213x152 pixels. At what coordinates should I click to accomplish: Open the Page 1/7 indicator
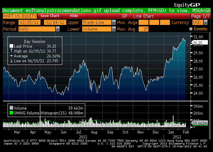pos(200,16)
